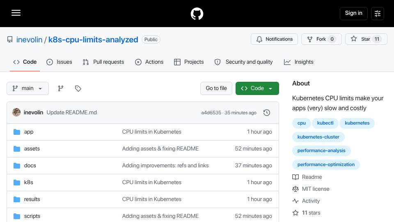The width and height of the screenshot is (394, 222).
Task: Open the Update README.md commit message
Action: 71,113
